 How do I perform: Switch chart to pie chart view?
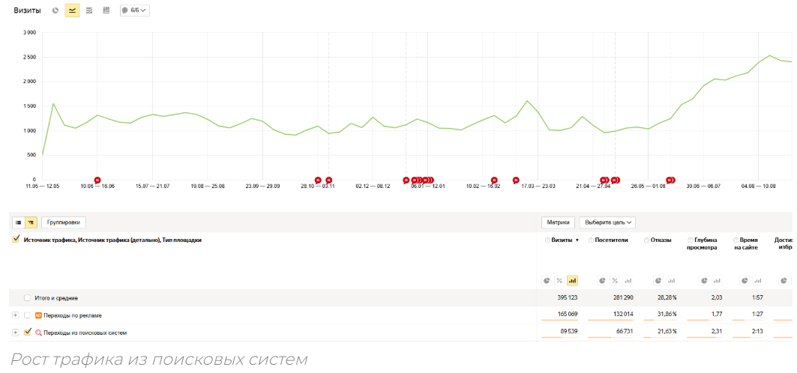[55, 10]
